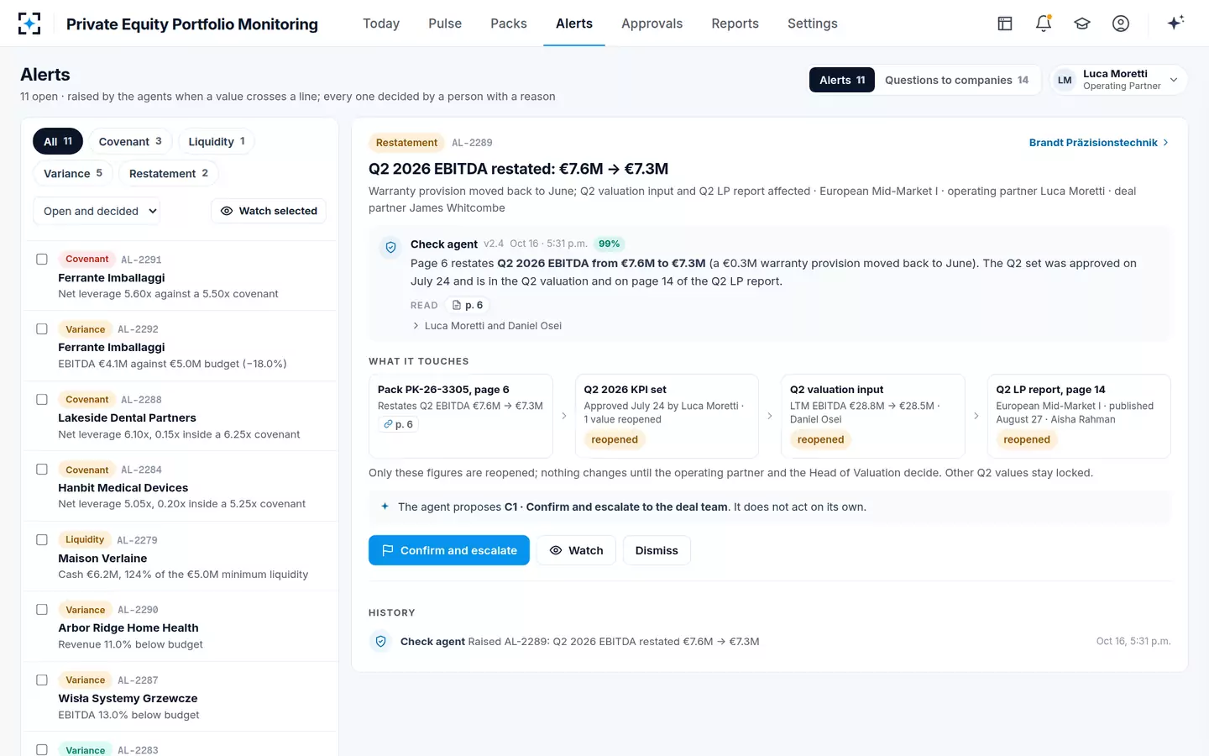Open the user account icon
This screenshot has width=1209, height=756.
click(x=1121, y=24)
